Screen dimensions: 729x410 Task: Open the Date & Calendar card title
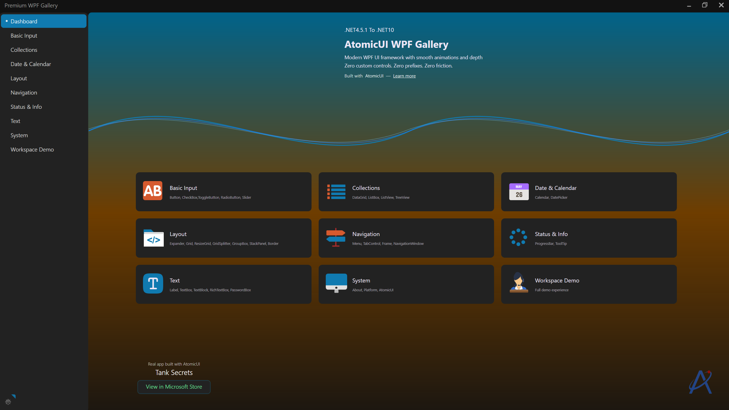tap(556, 188)
